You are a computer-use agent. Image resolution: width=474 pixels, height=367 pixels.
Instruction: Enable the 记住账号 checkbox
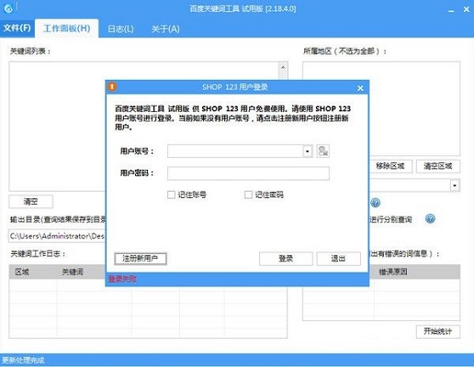coord(171,195)
